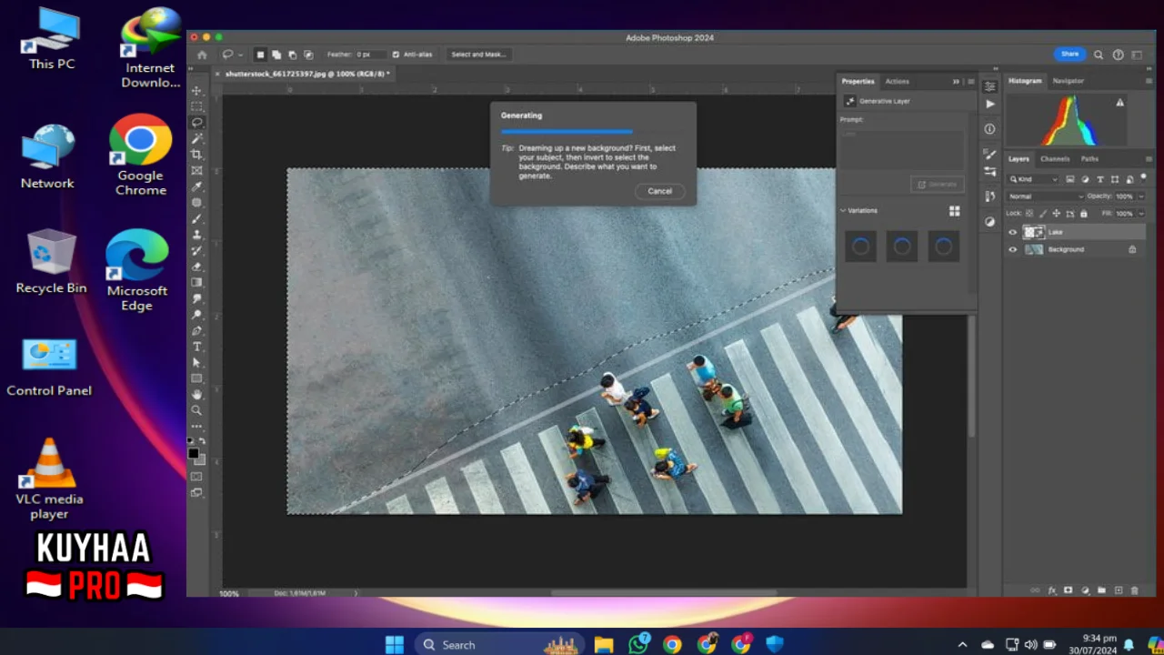Select the Brush tool
Screen dimensions: 1164x655
coord(196,218)
